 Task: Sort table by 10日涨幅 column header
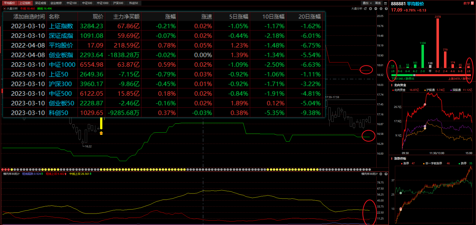coord(273,16)
